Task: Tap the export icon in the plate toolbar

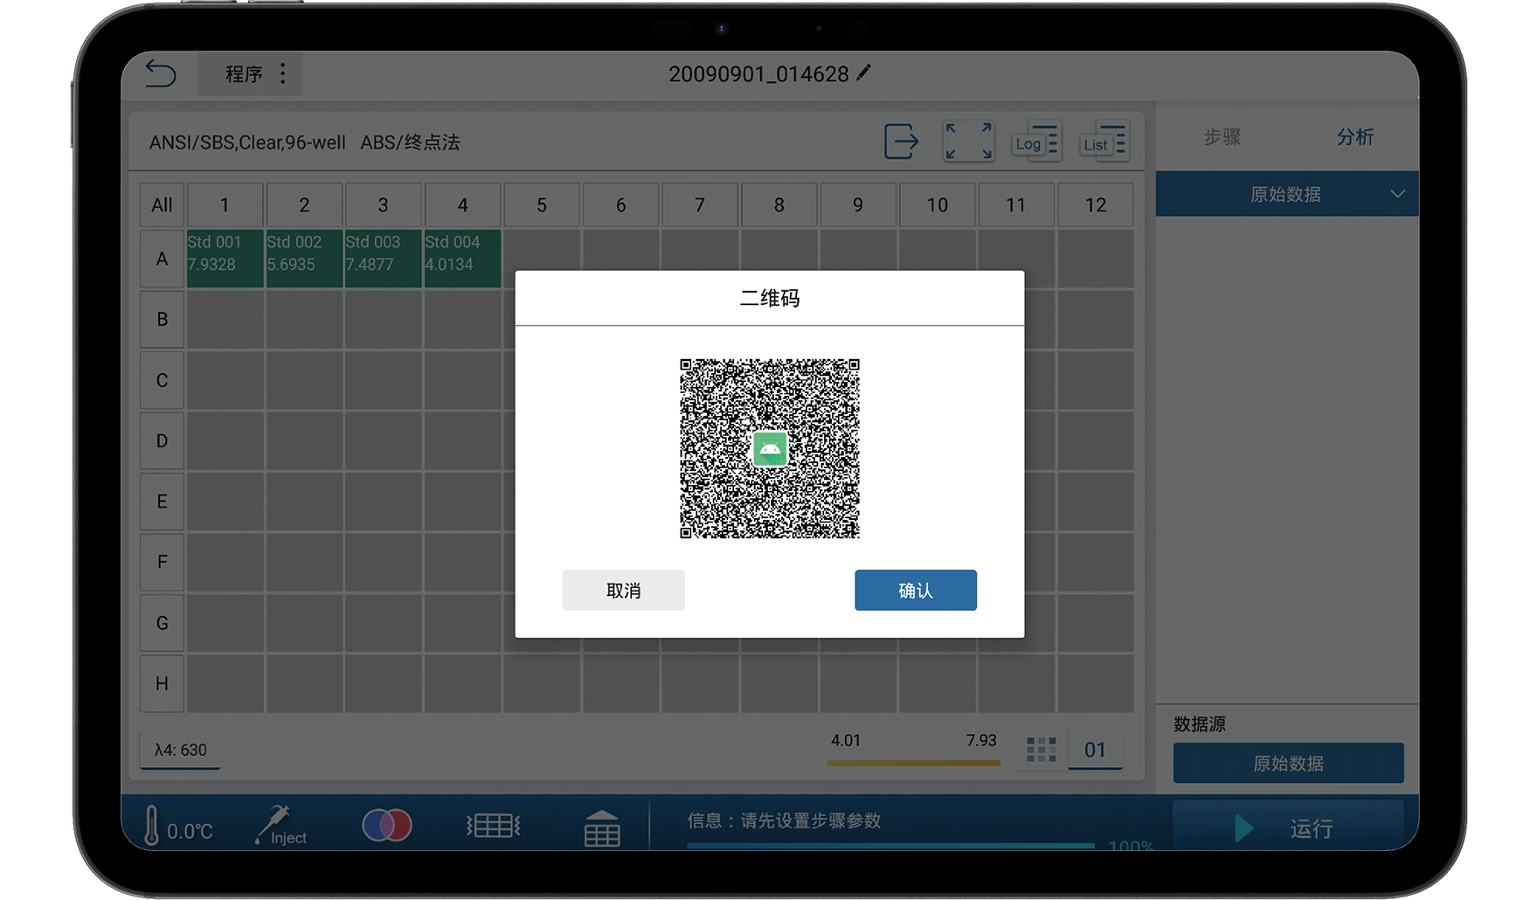Action: pos(901,141)
